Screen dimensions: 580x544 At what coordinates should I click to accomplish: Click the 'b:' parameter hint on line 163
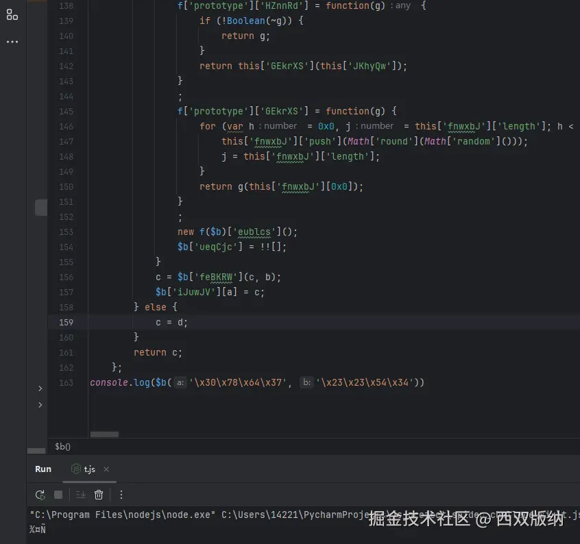pos(307,382)
